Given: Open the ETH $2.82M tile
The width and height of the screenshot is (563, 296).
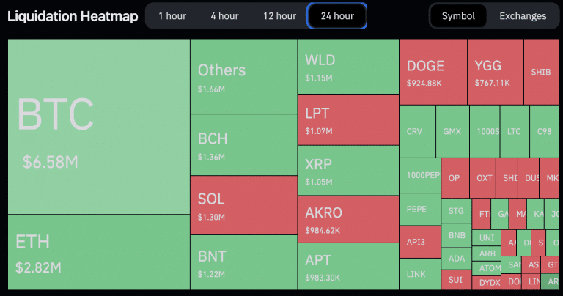Looking at the screenshot, I should 98,251.
